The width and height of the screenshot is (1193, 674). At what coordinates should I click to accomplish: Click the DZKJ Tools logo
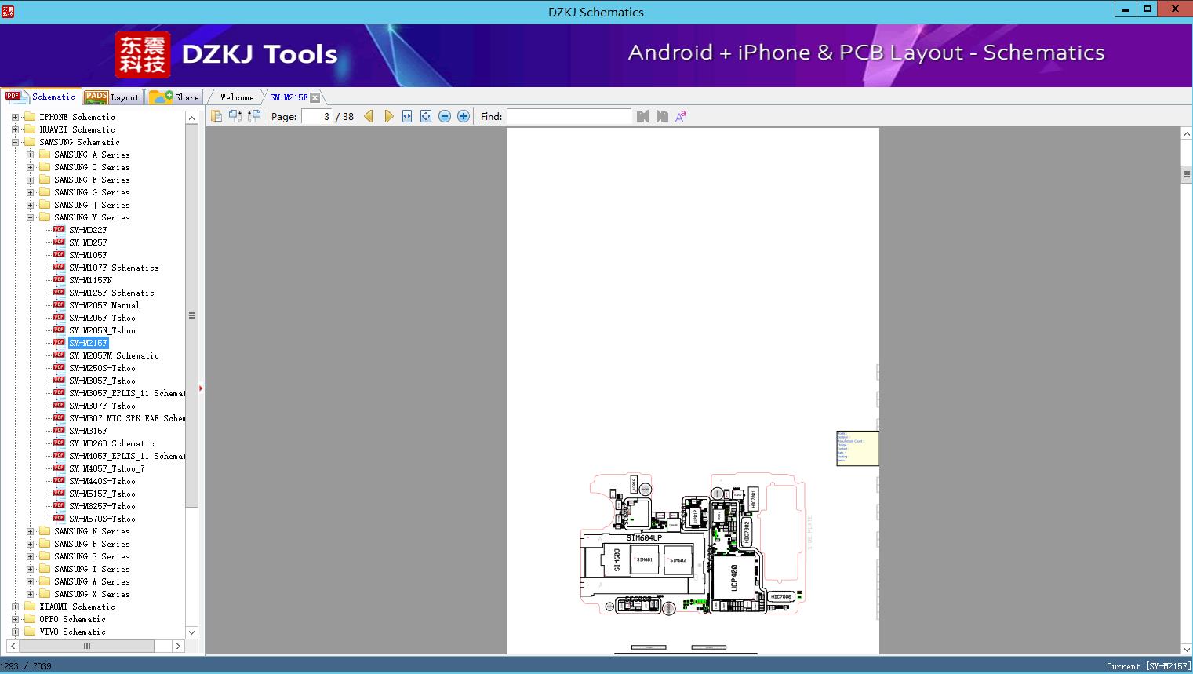tap(227, 55)
